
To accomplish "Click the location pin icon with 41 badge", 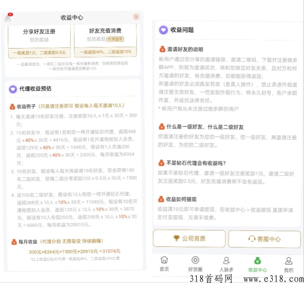I will pos(8,17).
